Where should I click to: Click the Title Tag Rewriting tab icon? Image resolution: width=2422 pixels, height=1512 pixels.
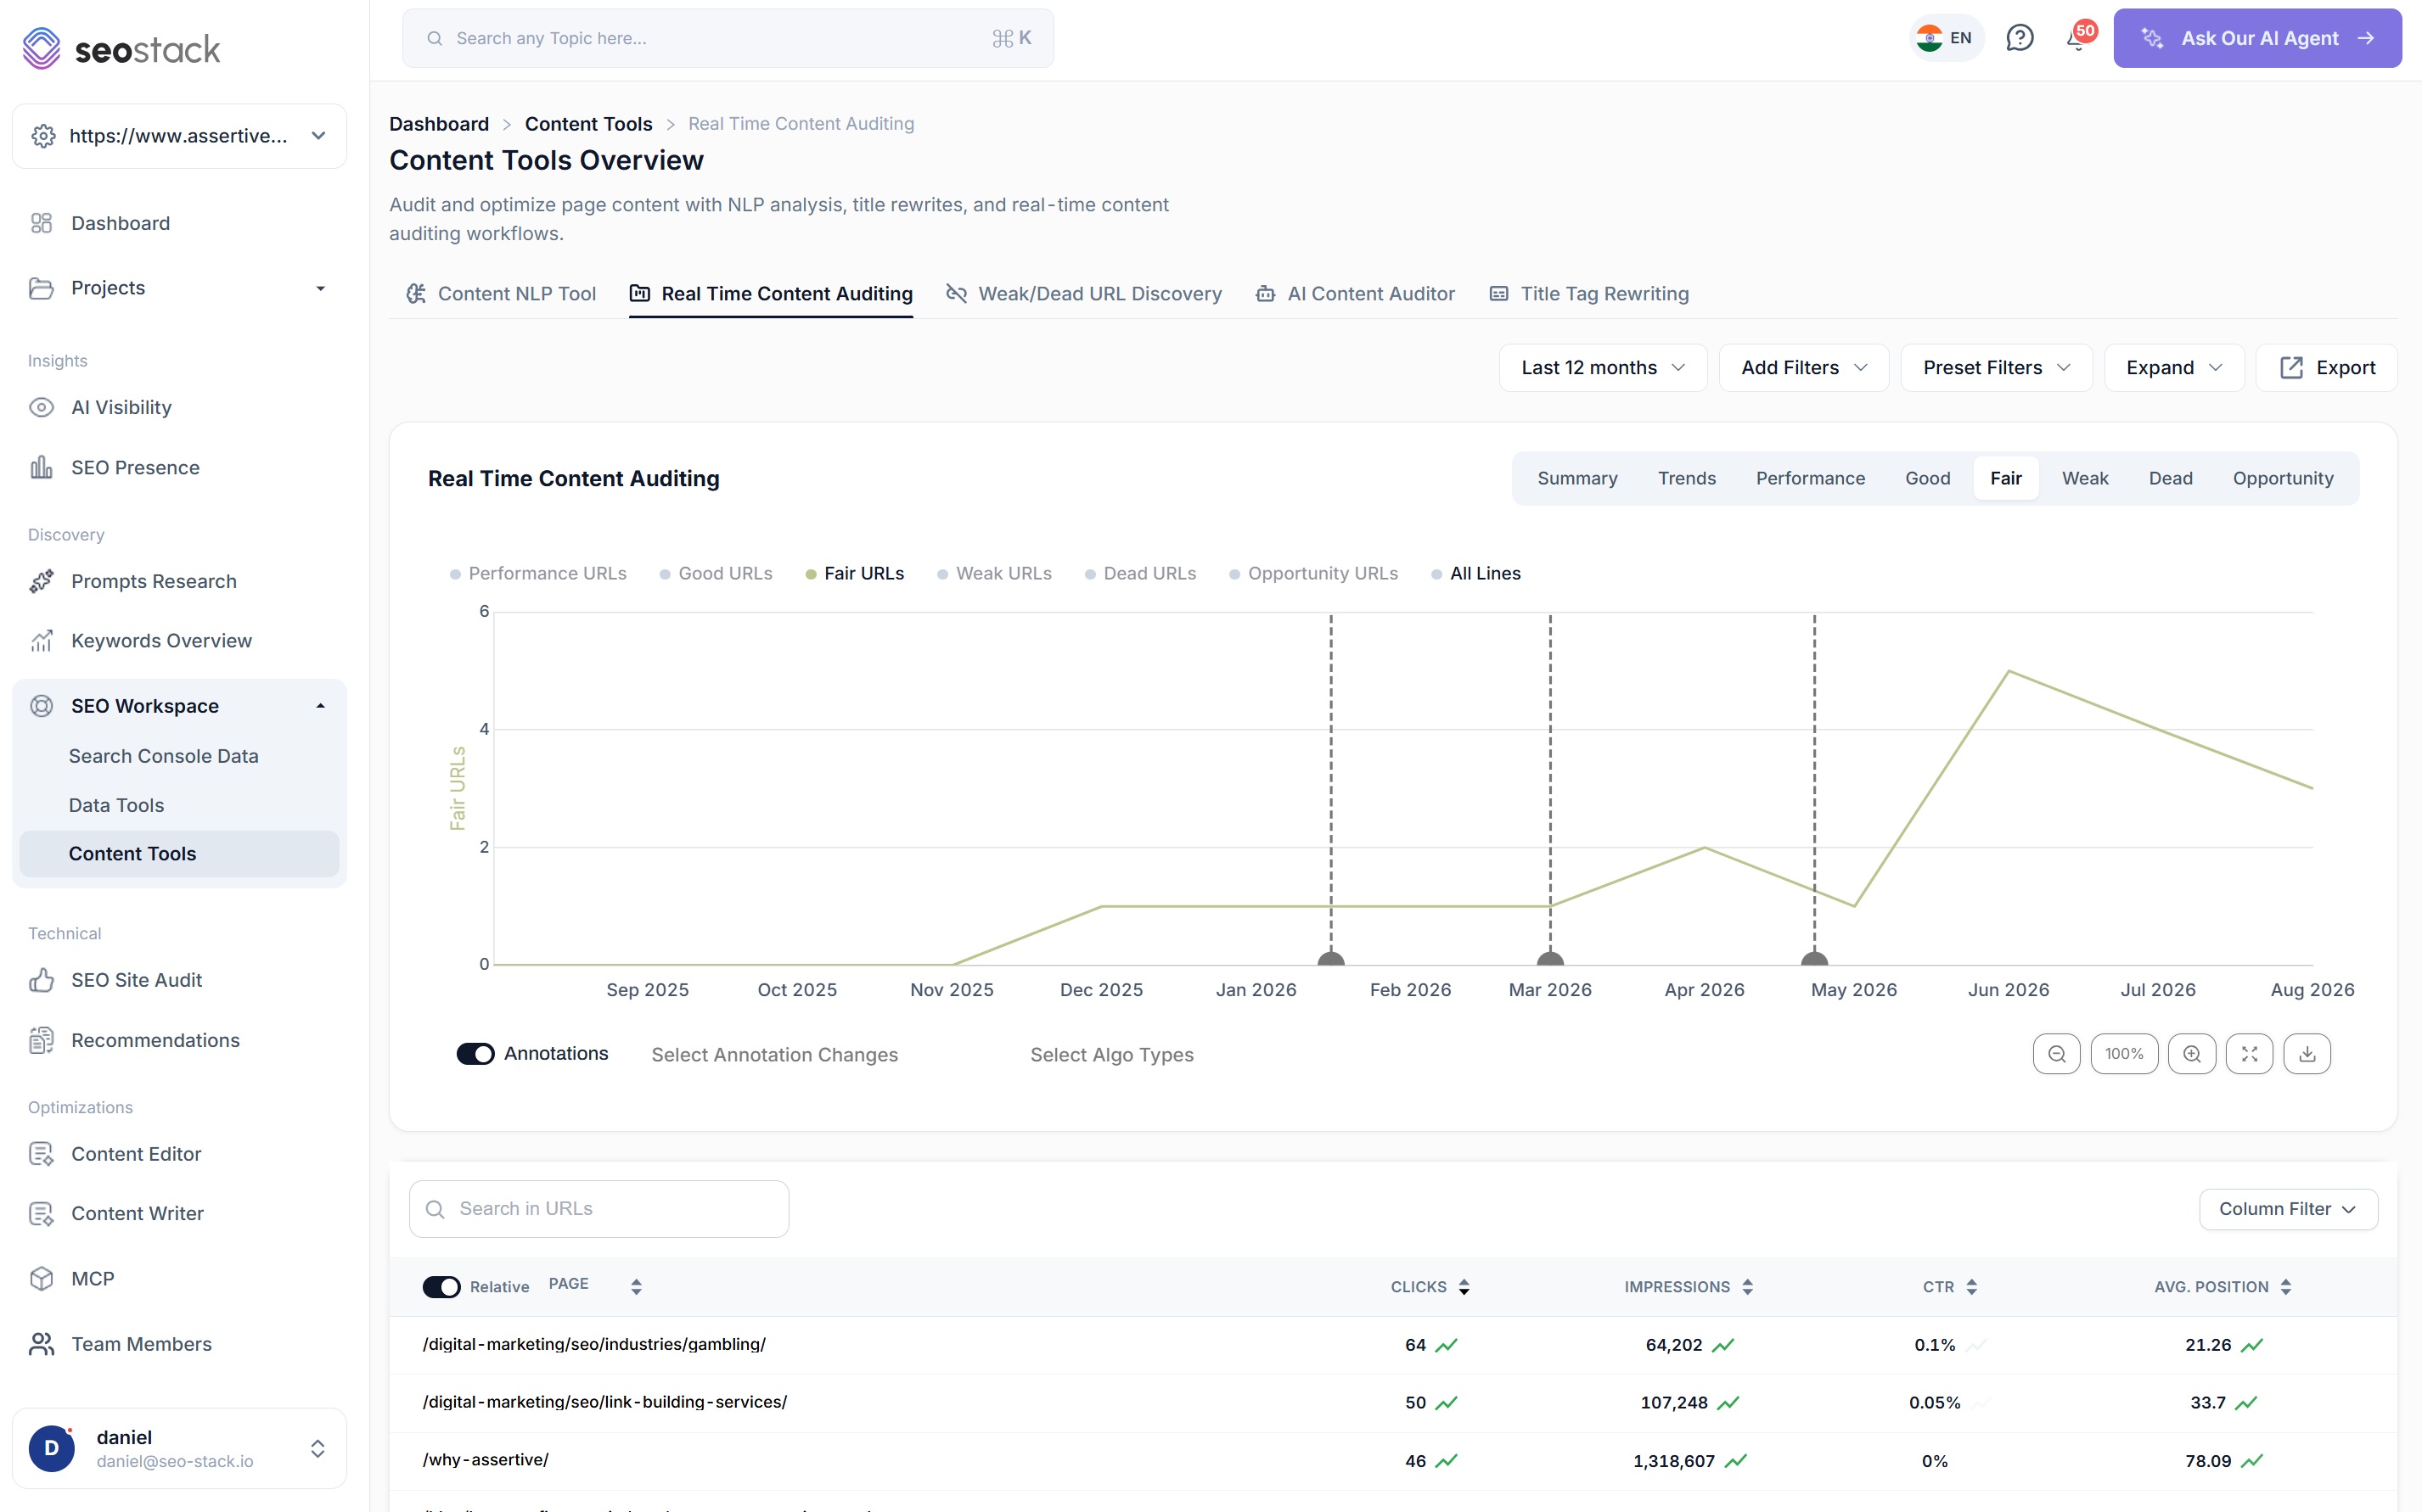[1498, 294]
